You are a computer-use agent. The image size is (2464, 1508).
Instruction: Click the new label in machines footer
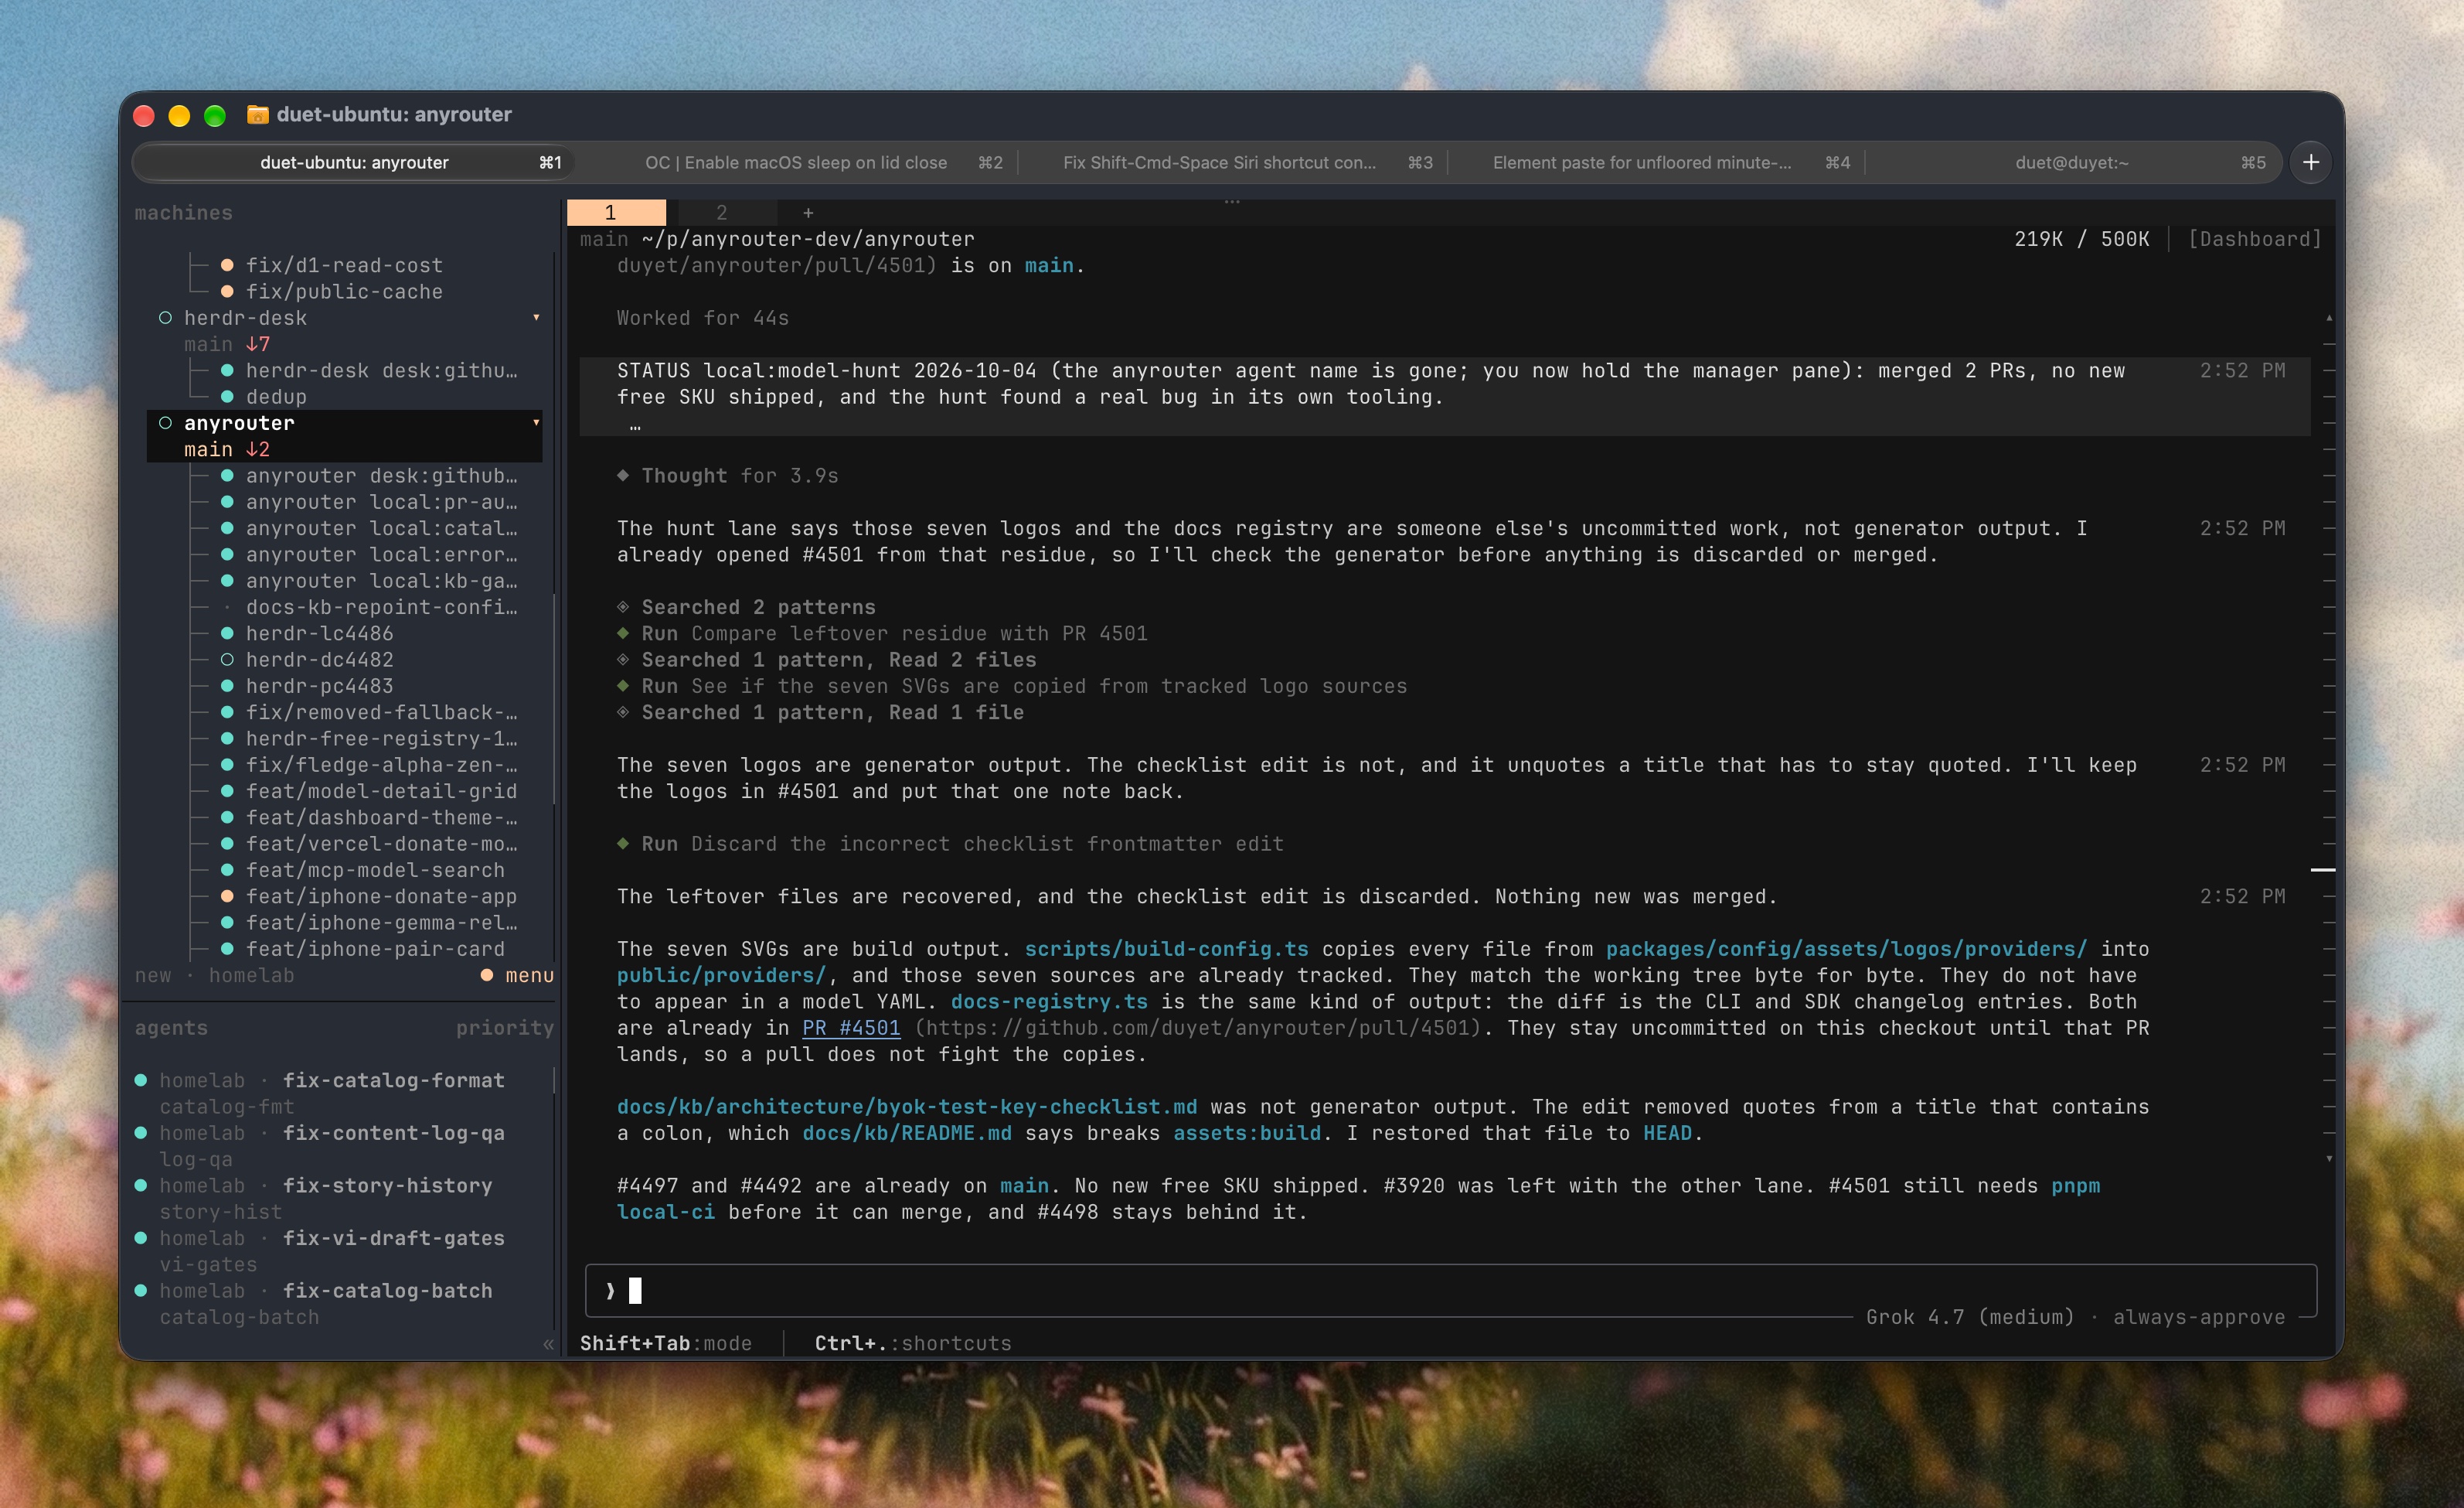coord(153,974)
